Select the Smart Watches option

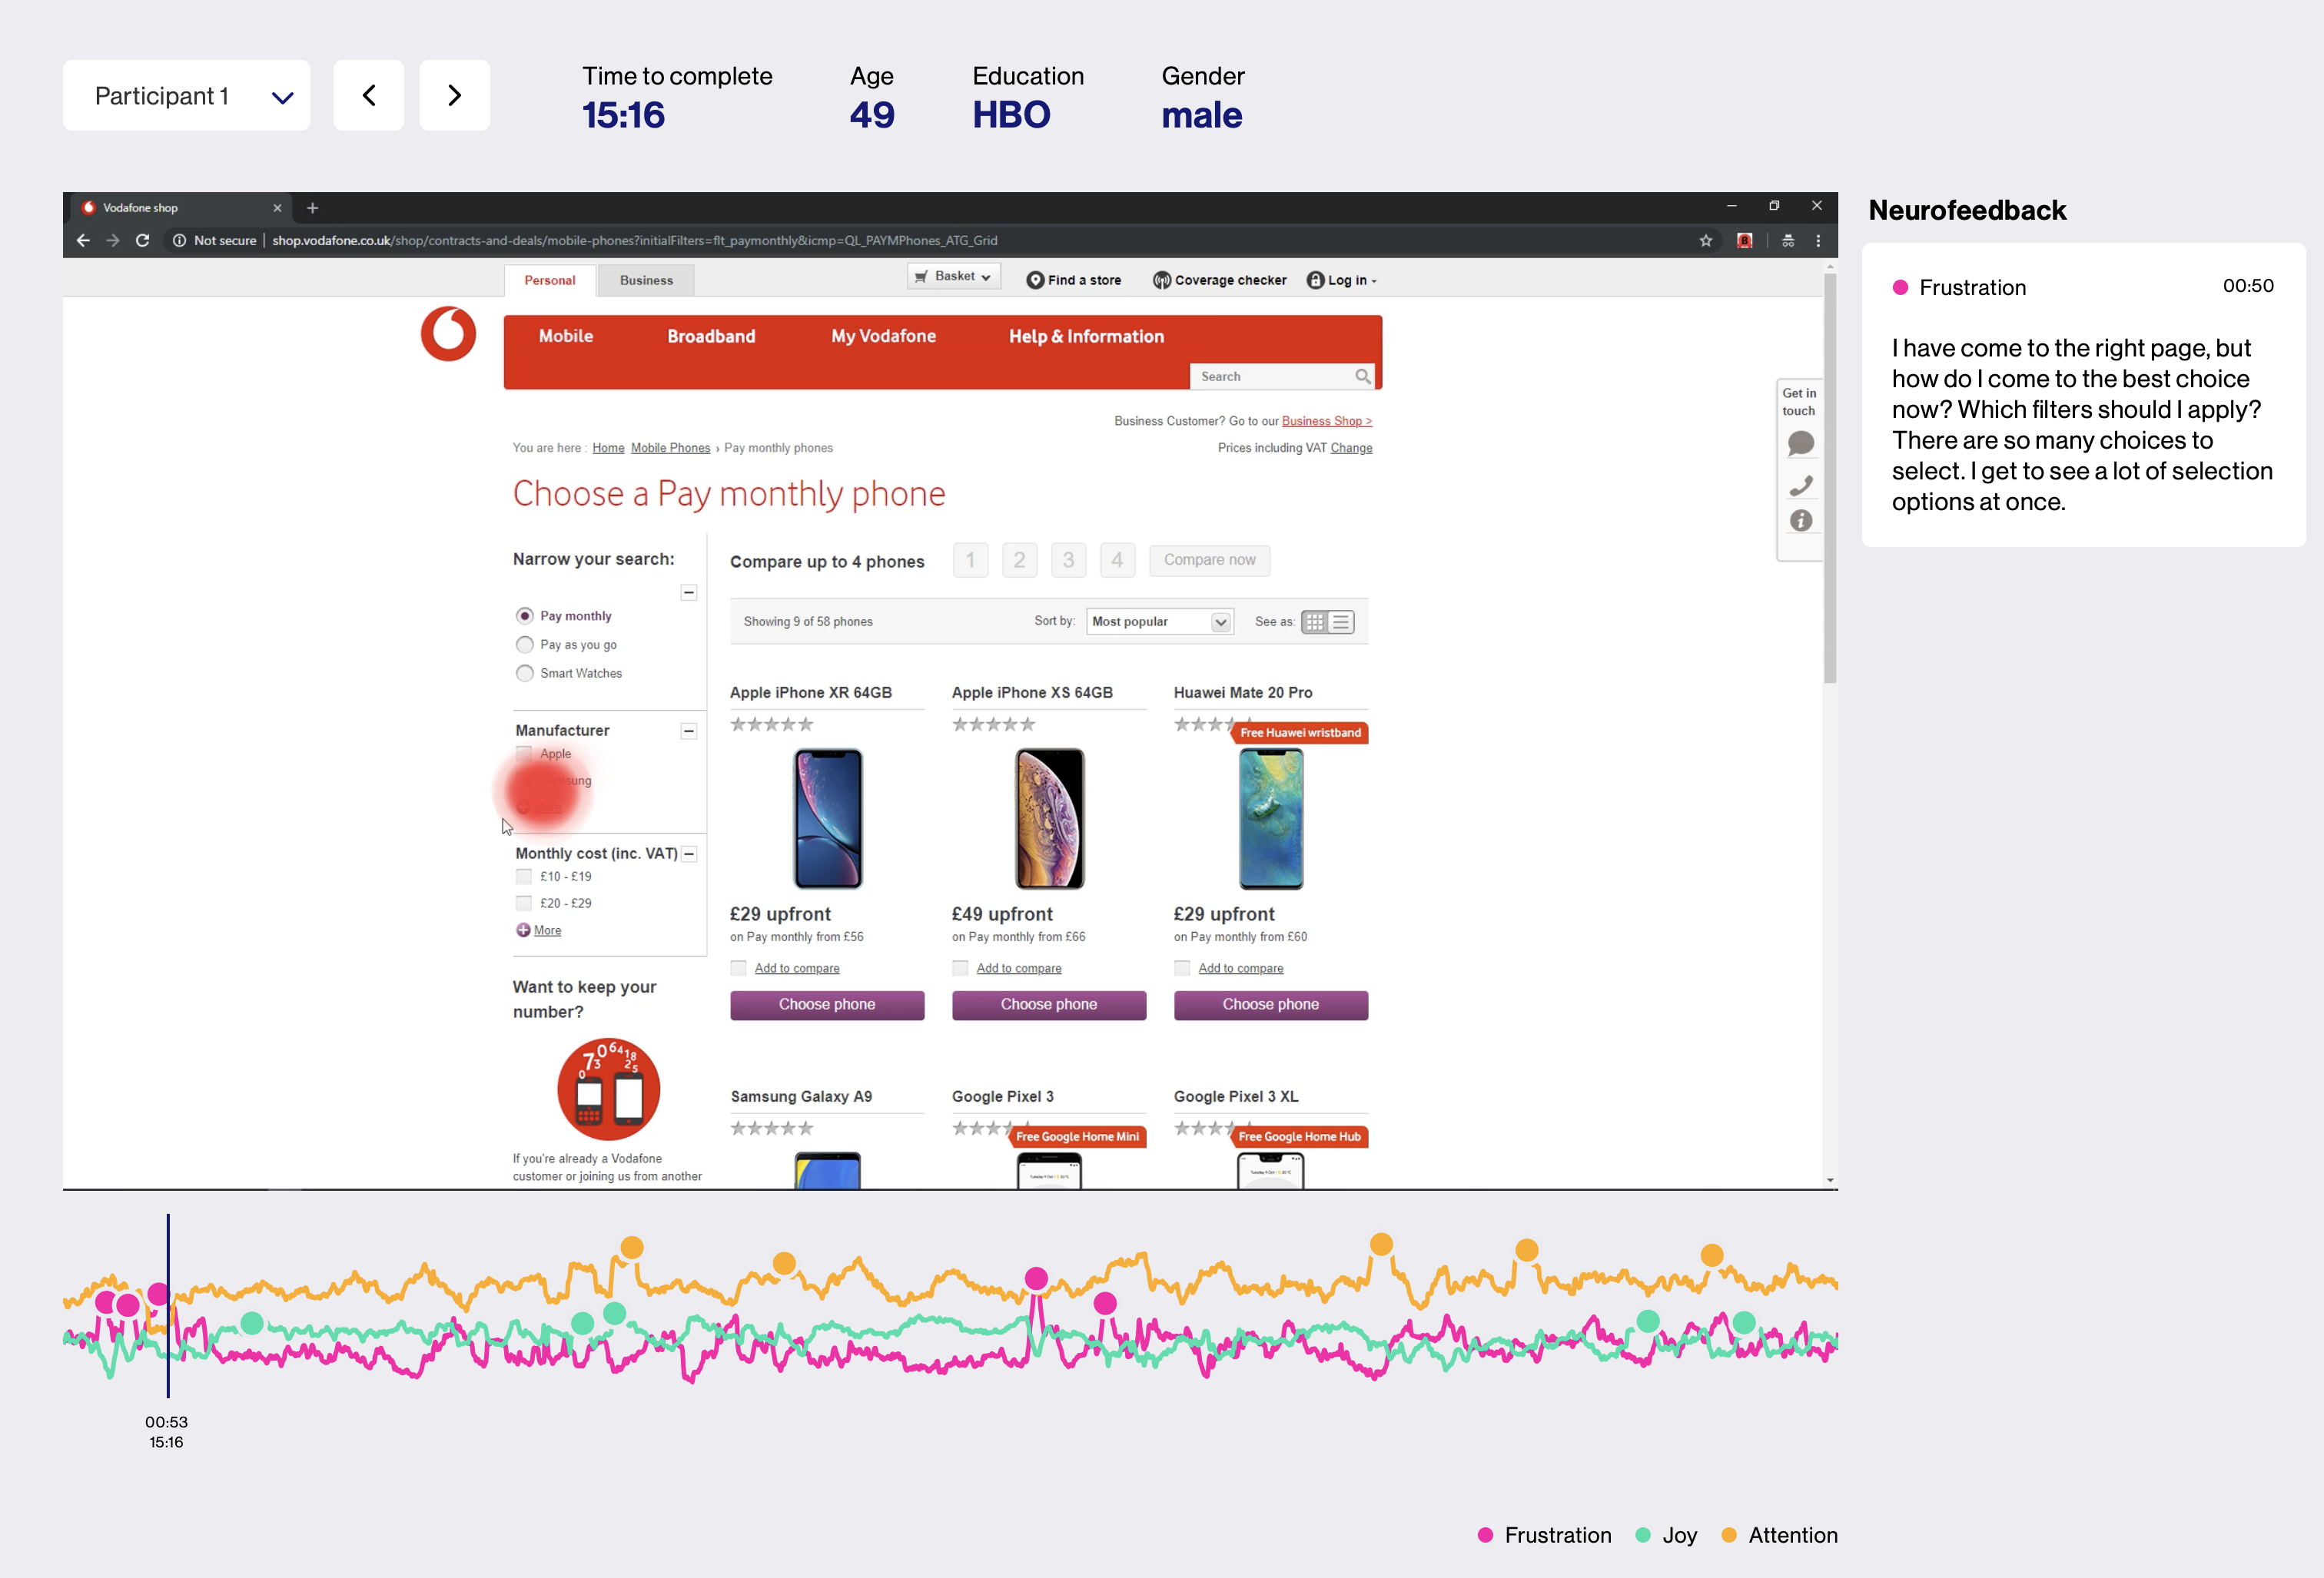(x=524, y=674)
